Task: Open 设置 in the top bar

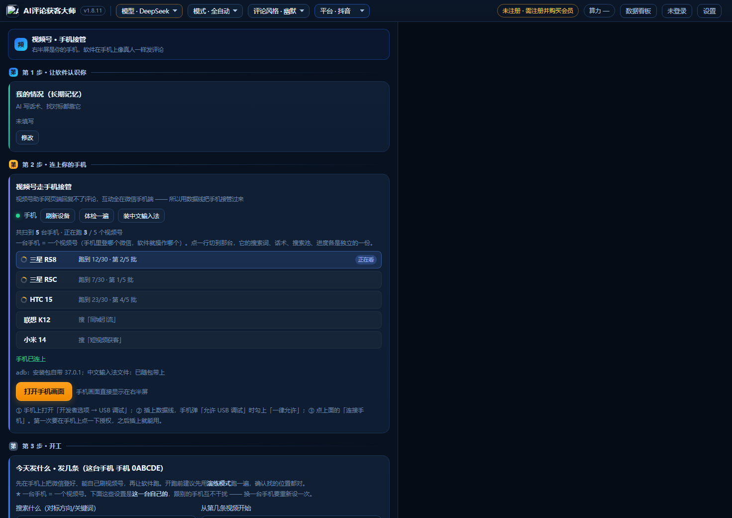Action: click(x=709, y=11)
